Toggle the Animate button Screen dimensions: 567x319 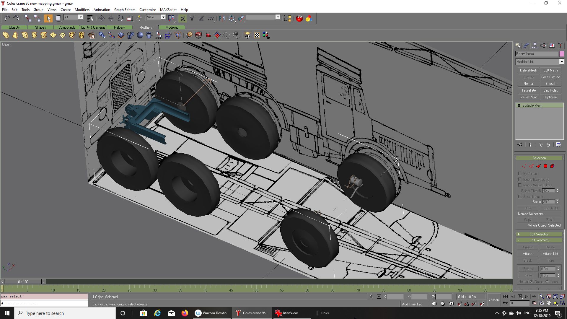pos(494,300)
